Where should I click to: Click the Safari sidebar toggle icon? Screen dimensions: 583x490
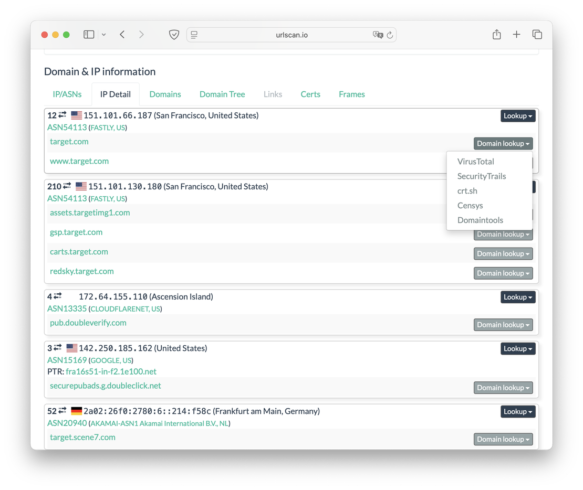(89, 35)
